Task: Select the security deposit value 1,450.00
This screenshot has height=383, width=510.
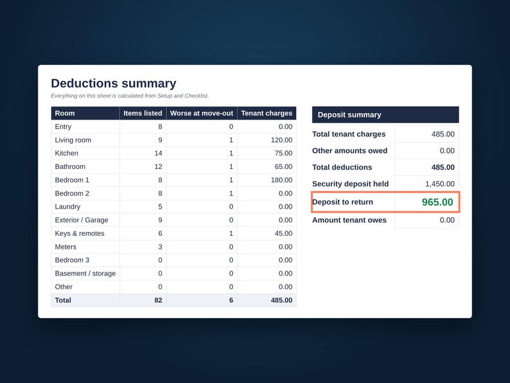Action: click(440, 184)
